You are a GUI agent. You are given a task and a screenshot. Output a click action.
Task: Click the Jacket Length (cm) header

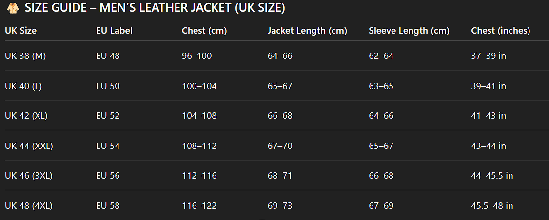point(307,31)
